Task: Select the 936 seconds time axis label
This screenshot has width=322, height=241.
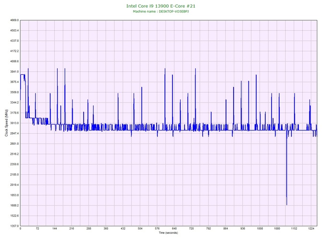Action: click(x=243, y=229)
